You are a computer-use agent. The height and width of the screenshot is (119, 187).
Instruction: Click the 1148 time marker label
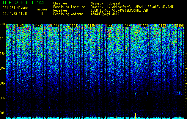coord(144,26)
